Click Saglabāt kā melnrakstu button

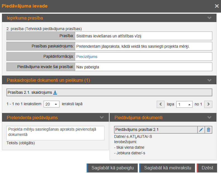167,168
